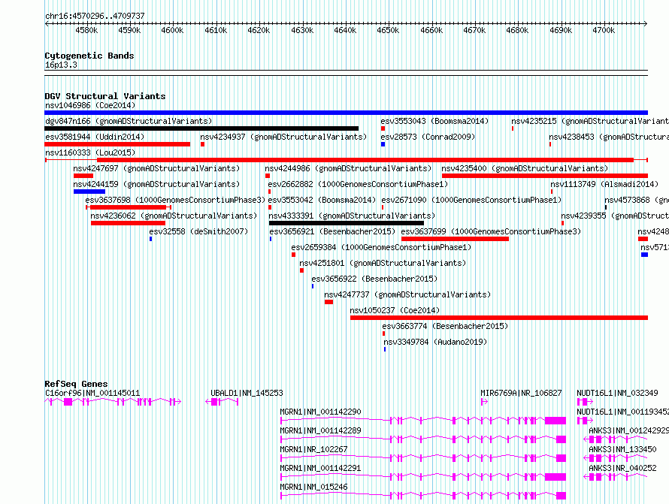Screen dimensions: 669x504
Task: Click the nsv4247737 red variant bar
Action: click(328, 302)
